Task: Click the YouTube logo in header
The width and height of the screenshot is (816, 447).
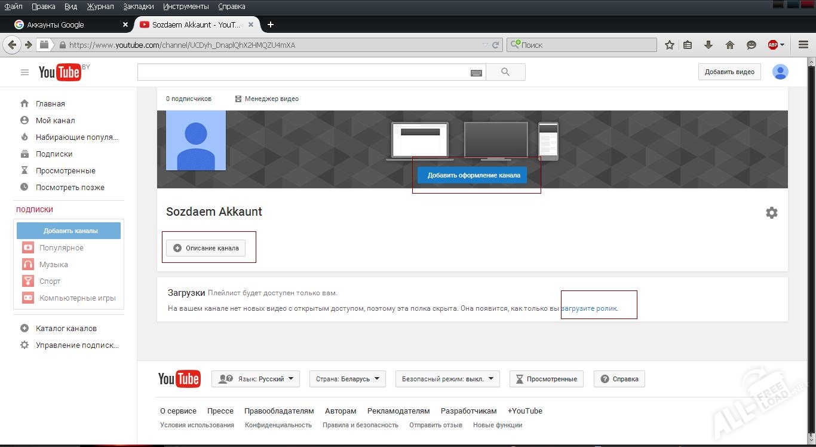Action: coord(60,72)
